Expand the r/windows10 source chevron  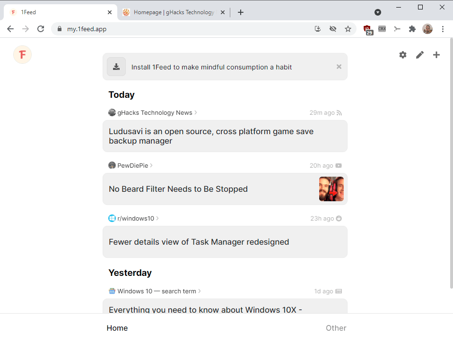click(157, 218)
